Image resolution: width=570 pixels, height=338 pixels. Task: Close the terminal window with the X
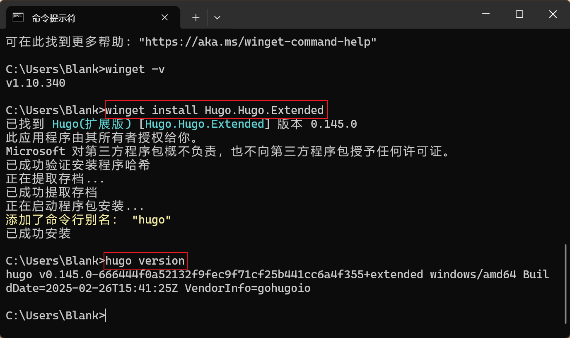click(x=553, y=15)
